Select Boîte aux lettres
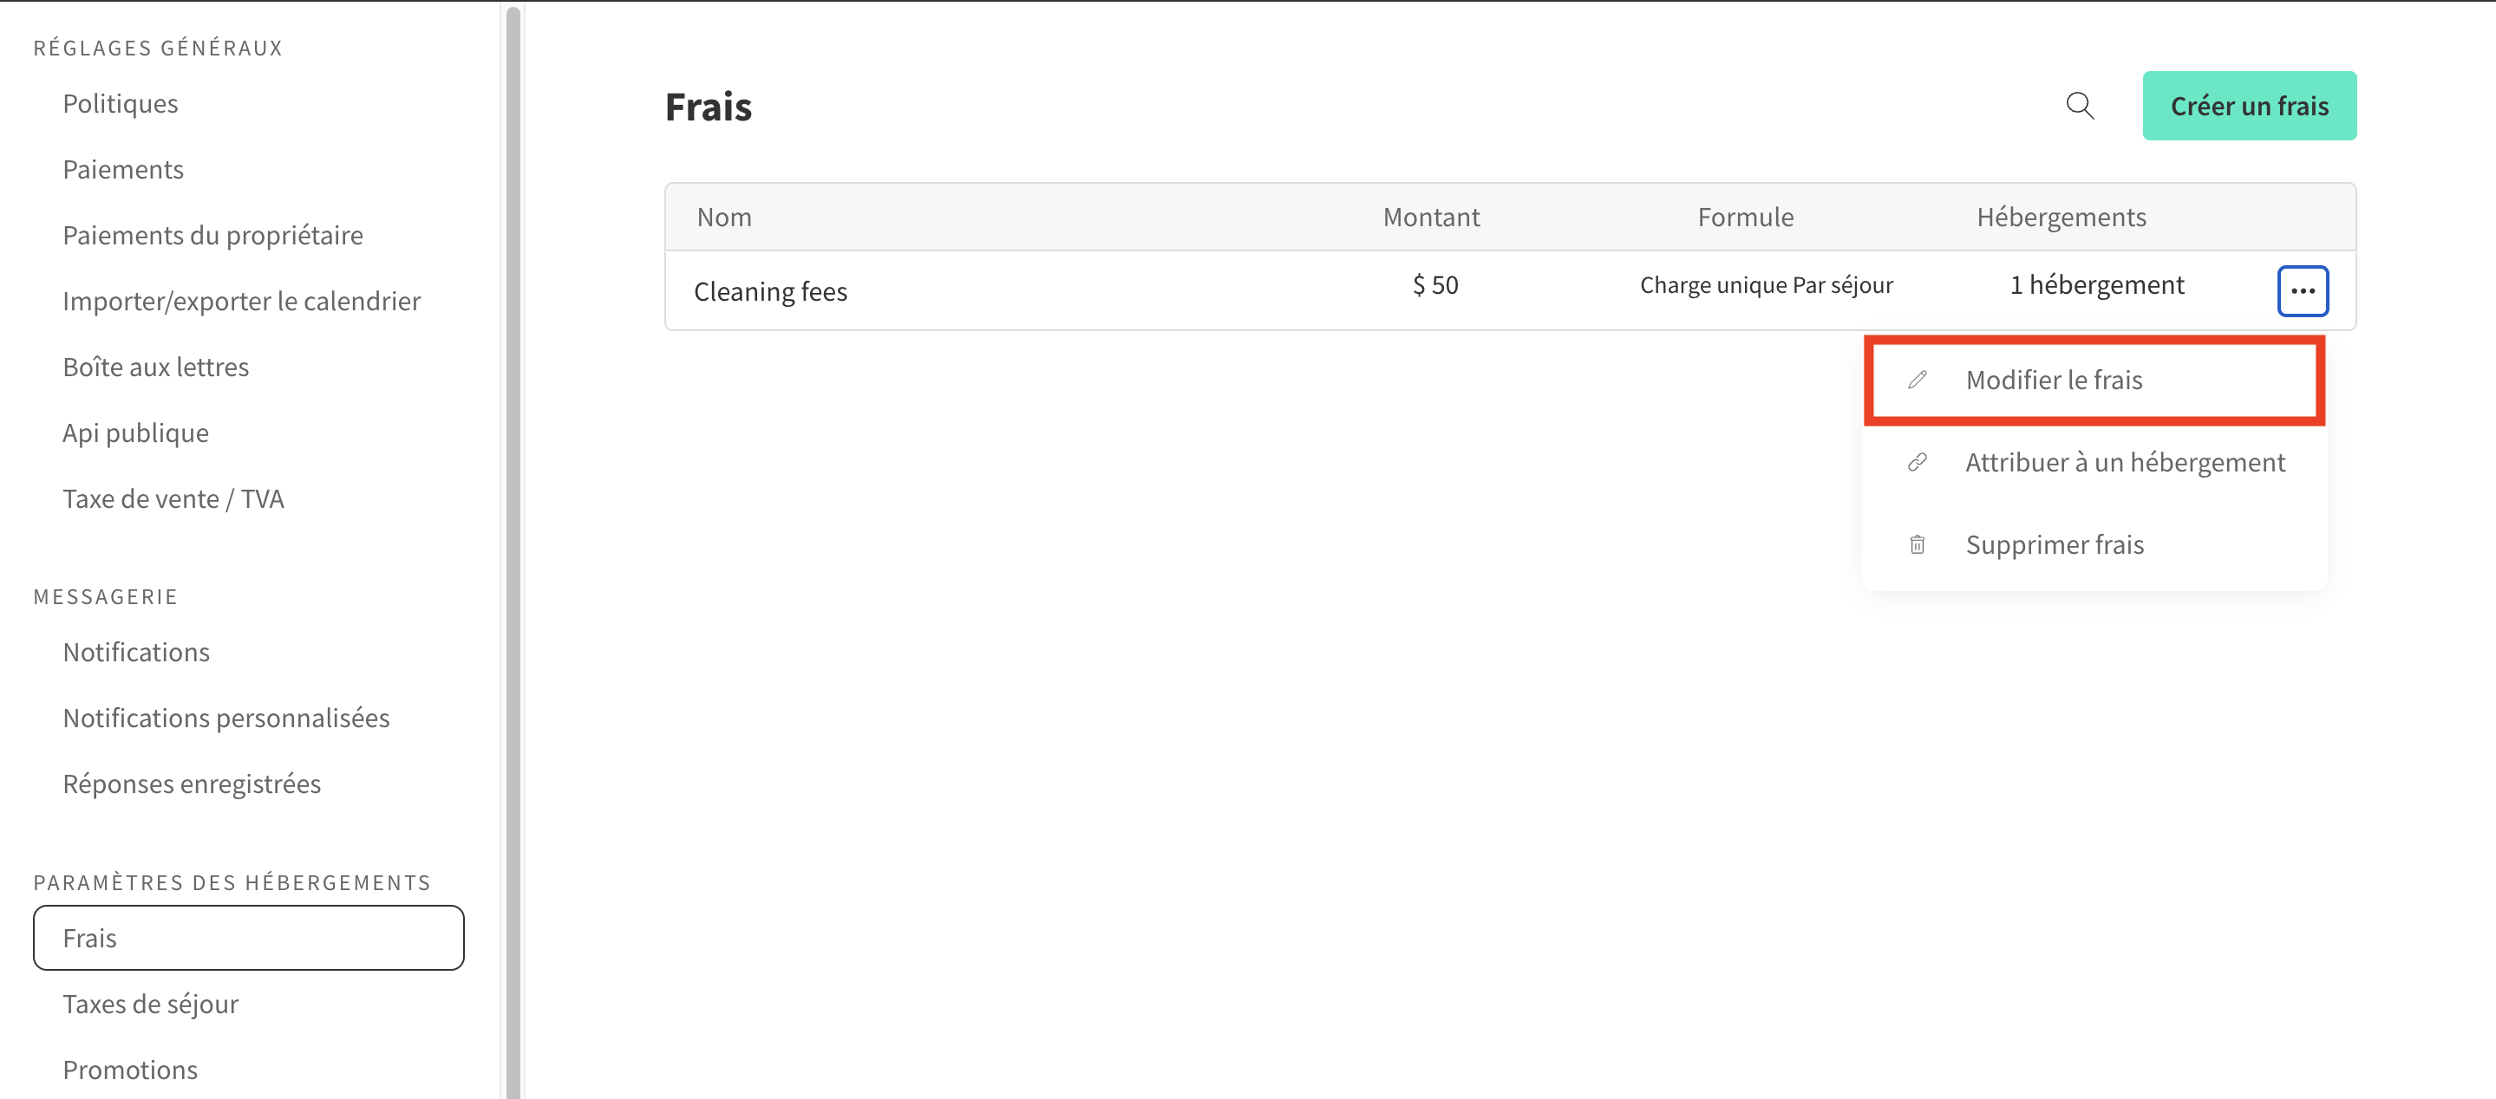This screenshot has height=1099, width=2496. 156,366
